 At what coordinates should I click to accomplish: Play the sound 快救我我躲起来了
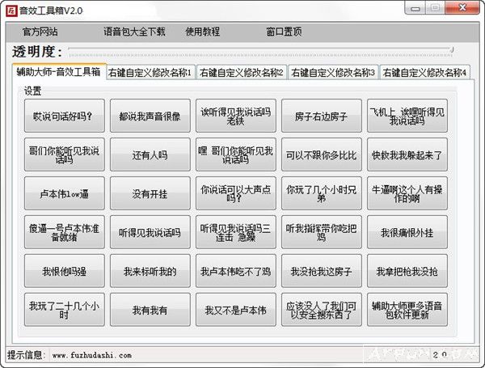[407, 154]
